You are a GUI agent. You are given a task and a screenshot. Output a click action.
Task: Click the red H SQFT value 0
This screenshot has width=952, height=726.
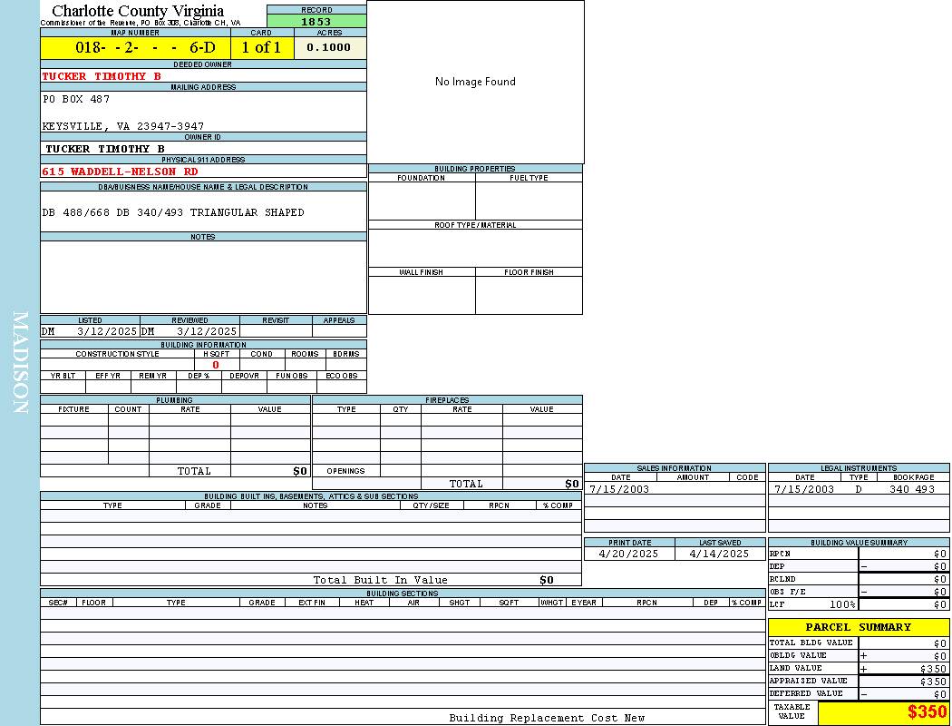coord(216,365)
